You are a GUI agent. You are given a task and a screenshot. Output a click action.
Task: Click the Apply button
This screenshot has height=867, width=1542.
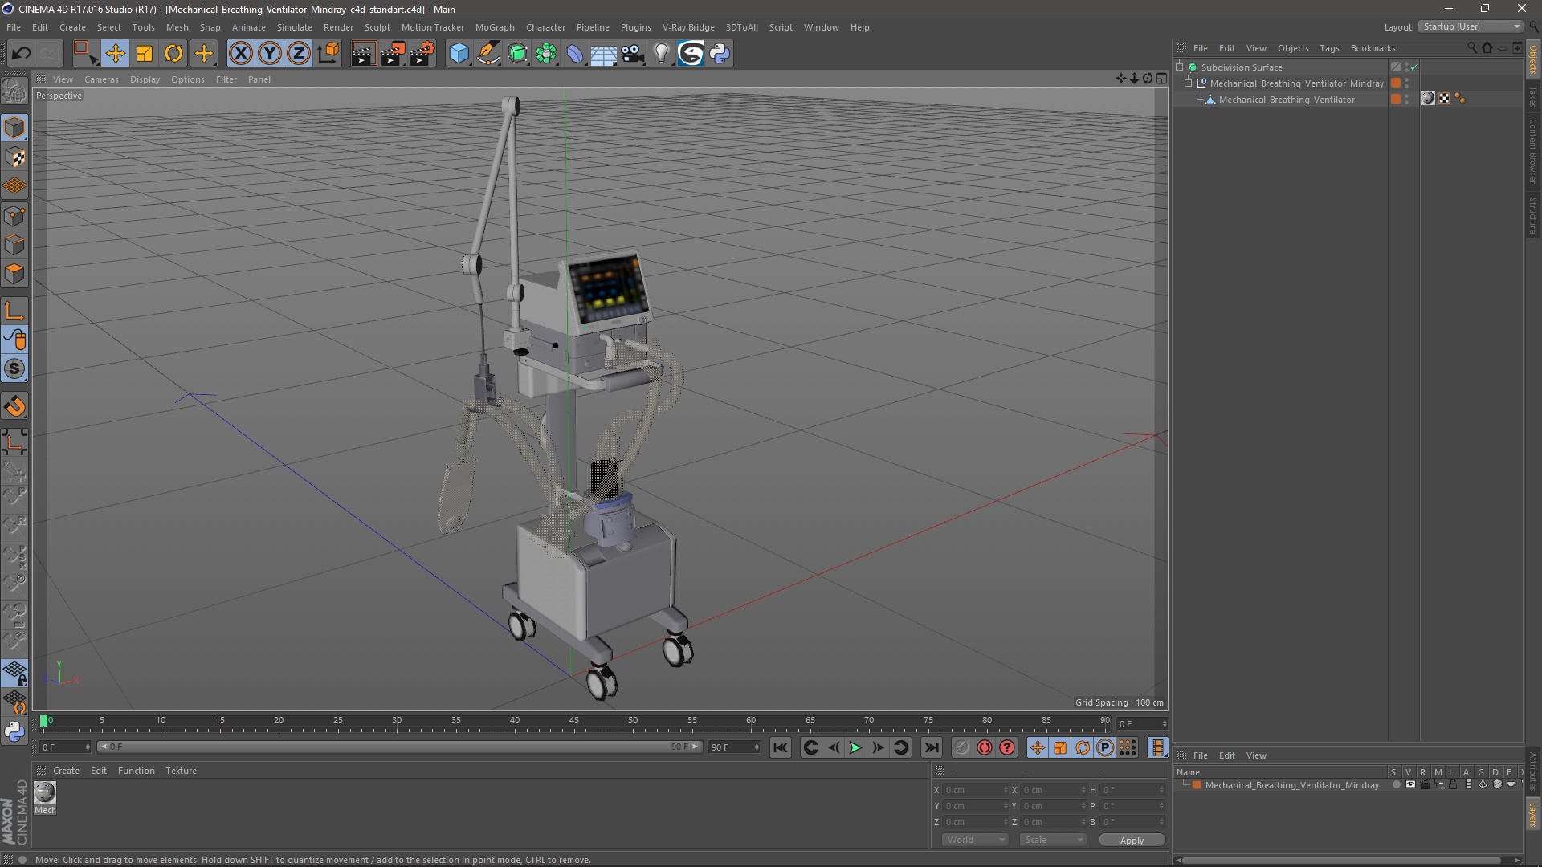[1131, 840]
